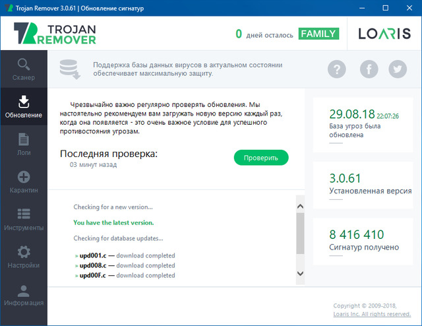Select the Update (Обновление) sidebar tab

pyautogui.click(x=24, y=108)
